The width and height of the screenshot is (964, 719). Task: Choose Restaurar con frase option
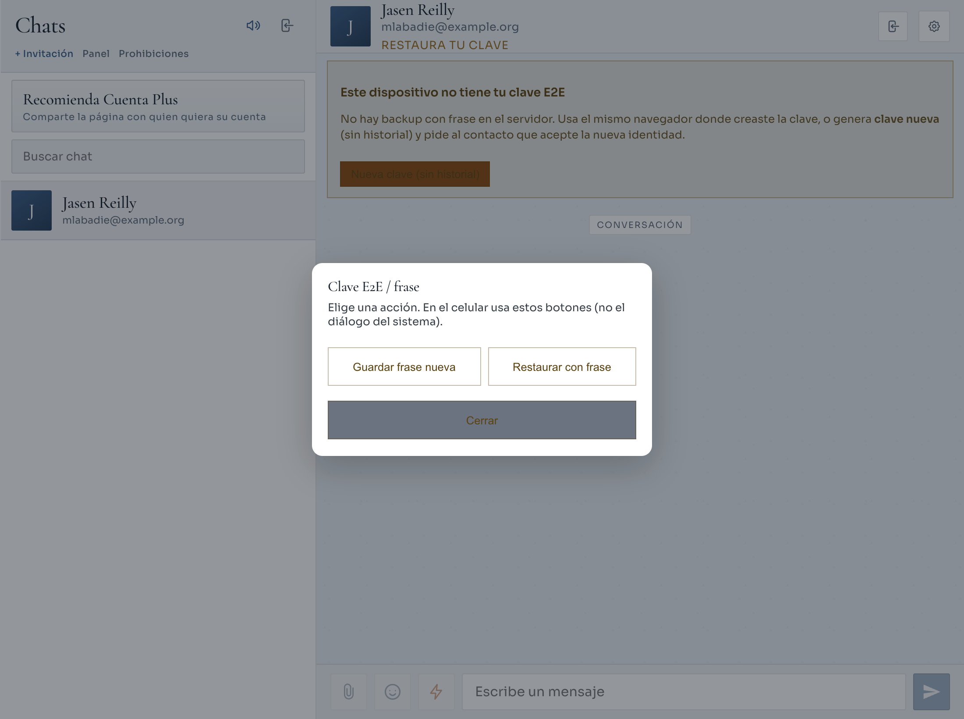pyautogui.click(x=562, y=367)
